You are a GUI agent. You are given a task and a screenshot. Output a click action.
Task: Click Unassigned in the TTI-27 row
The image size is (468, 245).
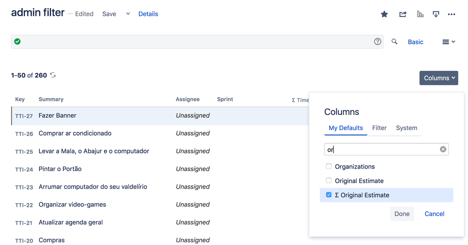click(193, 115)
